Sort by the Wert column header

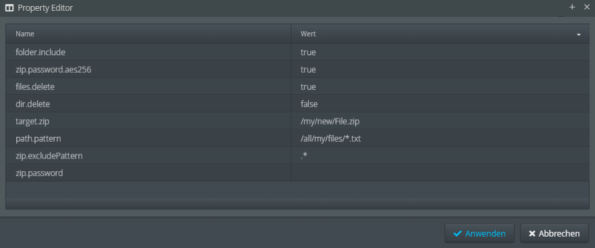coord(440,34)
